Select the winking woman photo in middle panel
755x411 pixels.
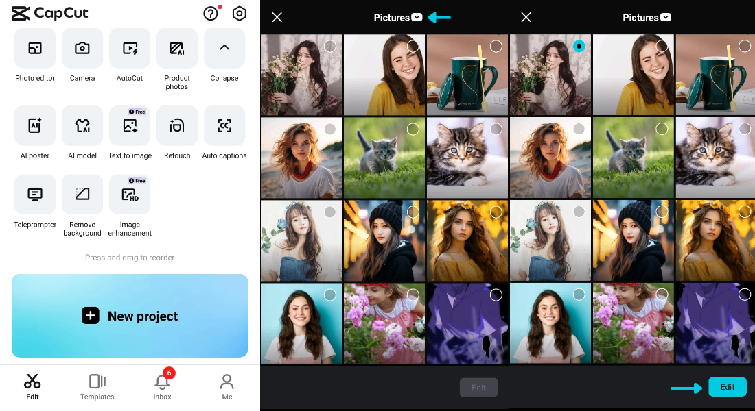[413, 46]
